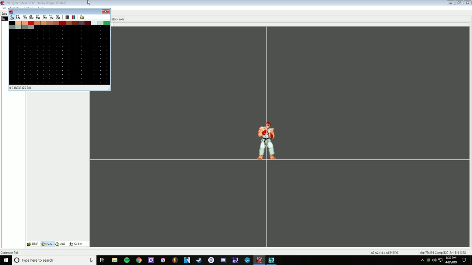Open Task View on the taskbar
Image resolution: width=472 pixels, height=265 pixels.
(x=103, y=260)
